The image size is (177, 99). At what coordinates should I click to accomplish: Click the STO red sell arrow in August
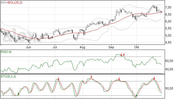click(91, 76)
